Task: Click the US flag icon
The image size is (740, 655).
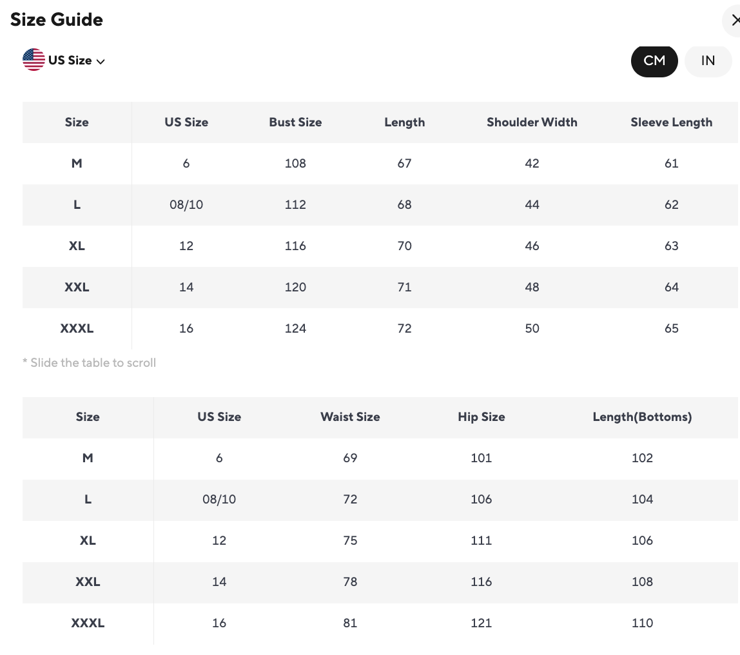Action: [x=34, y=60]
